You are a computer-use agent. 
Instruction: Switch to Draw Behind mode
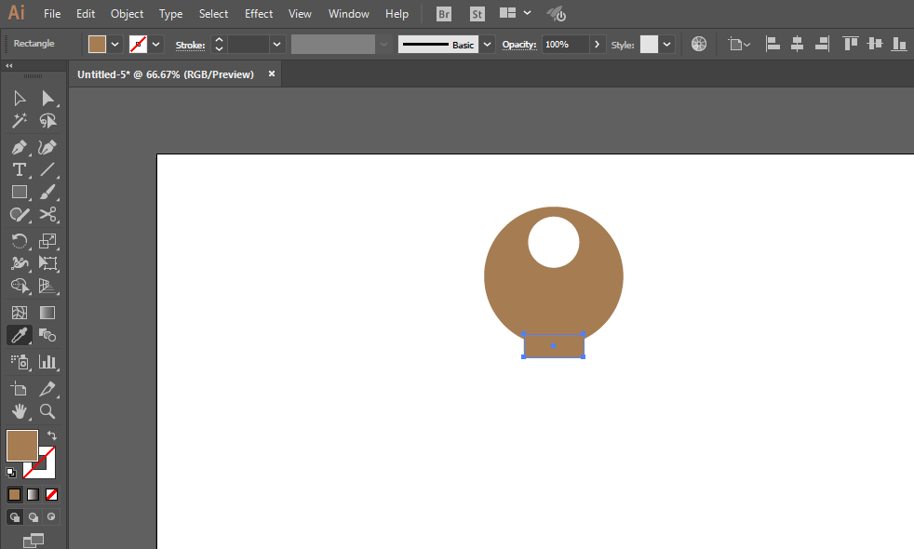[x=34, y=516]
